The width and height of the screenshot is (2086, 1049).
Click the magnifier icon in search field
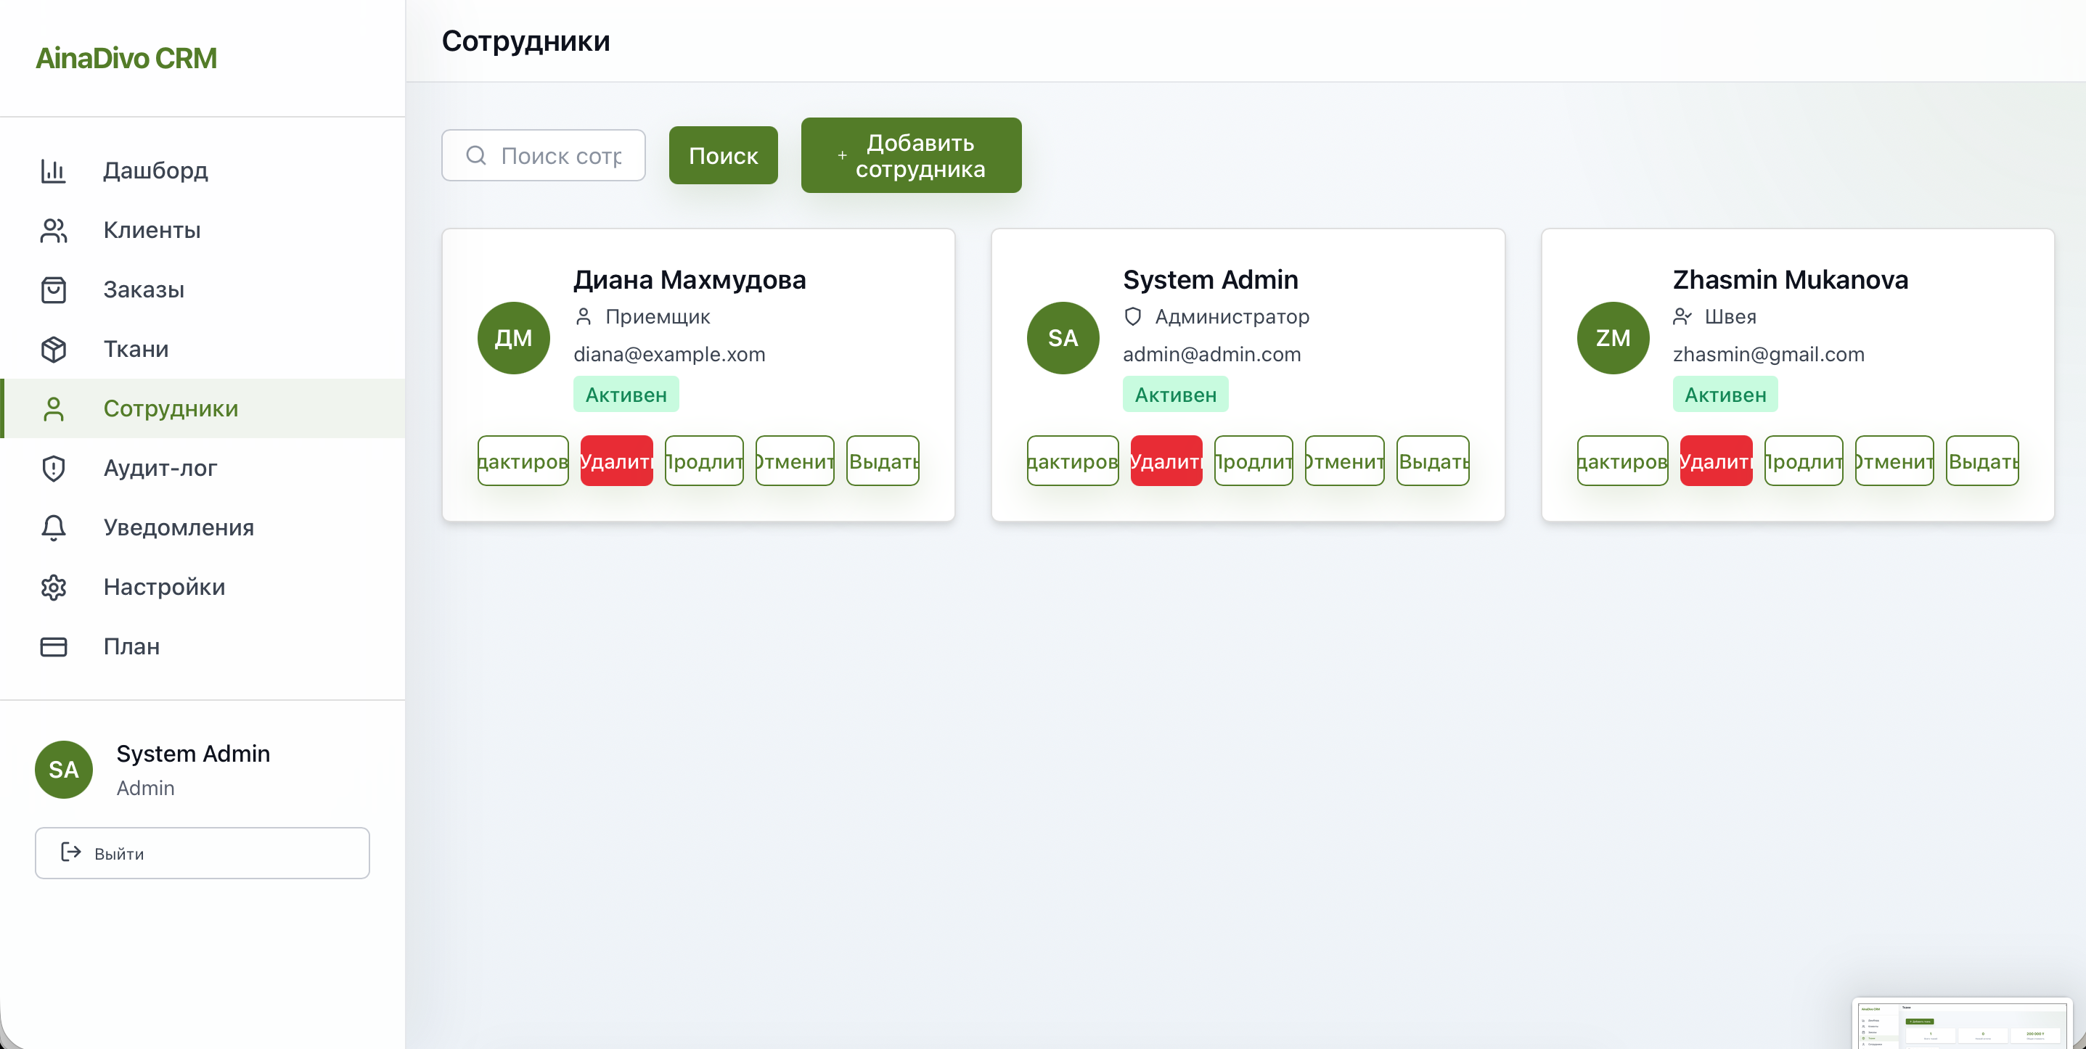476,155
